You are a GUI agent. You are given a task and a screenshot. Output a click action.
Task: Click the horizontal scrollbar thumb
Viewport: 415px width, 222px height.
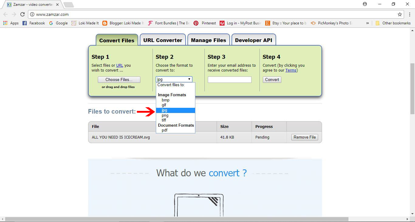click(x=177, y=219)
